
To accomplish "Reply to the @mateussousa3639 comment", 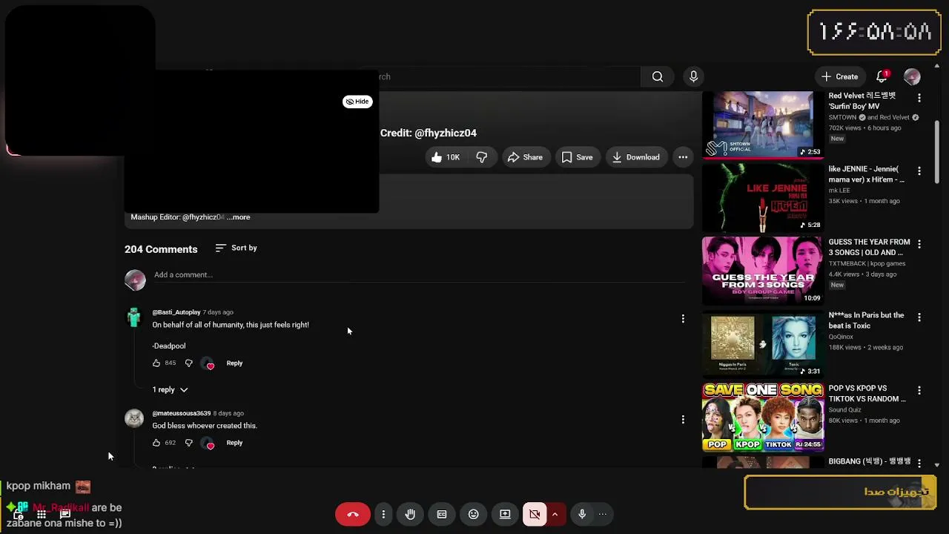I will [x=234, y=443].
